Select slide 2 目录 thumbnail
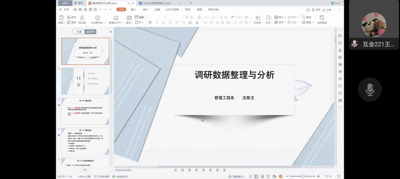The image size is (400, 179). [85, 81]
